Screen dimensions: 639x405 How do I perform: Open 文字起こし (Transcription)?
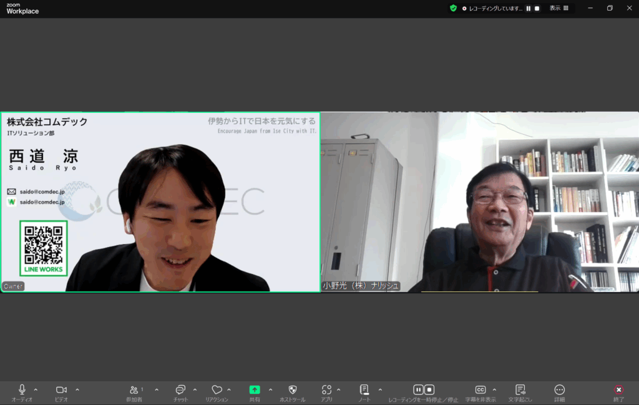[522, 390]
